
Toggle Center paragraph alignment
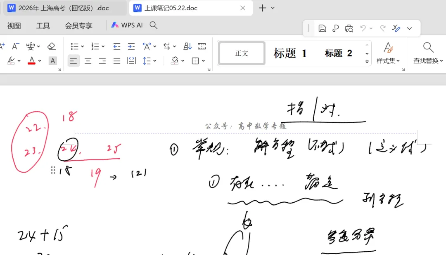[x=88, y=61]
